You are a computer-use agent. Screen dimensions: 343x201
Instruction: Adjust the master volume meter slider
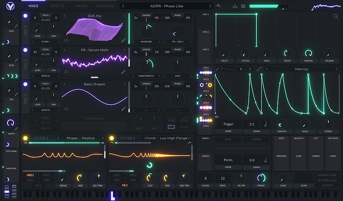268,6
